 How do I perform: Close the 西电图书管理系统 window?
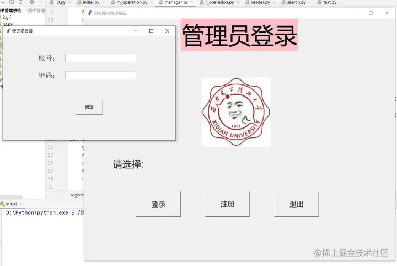387,13
